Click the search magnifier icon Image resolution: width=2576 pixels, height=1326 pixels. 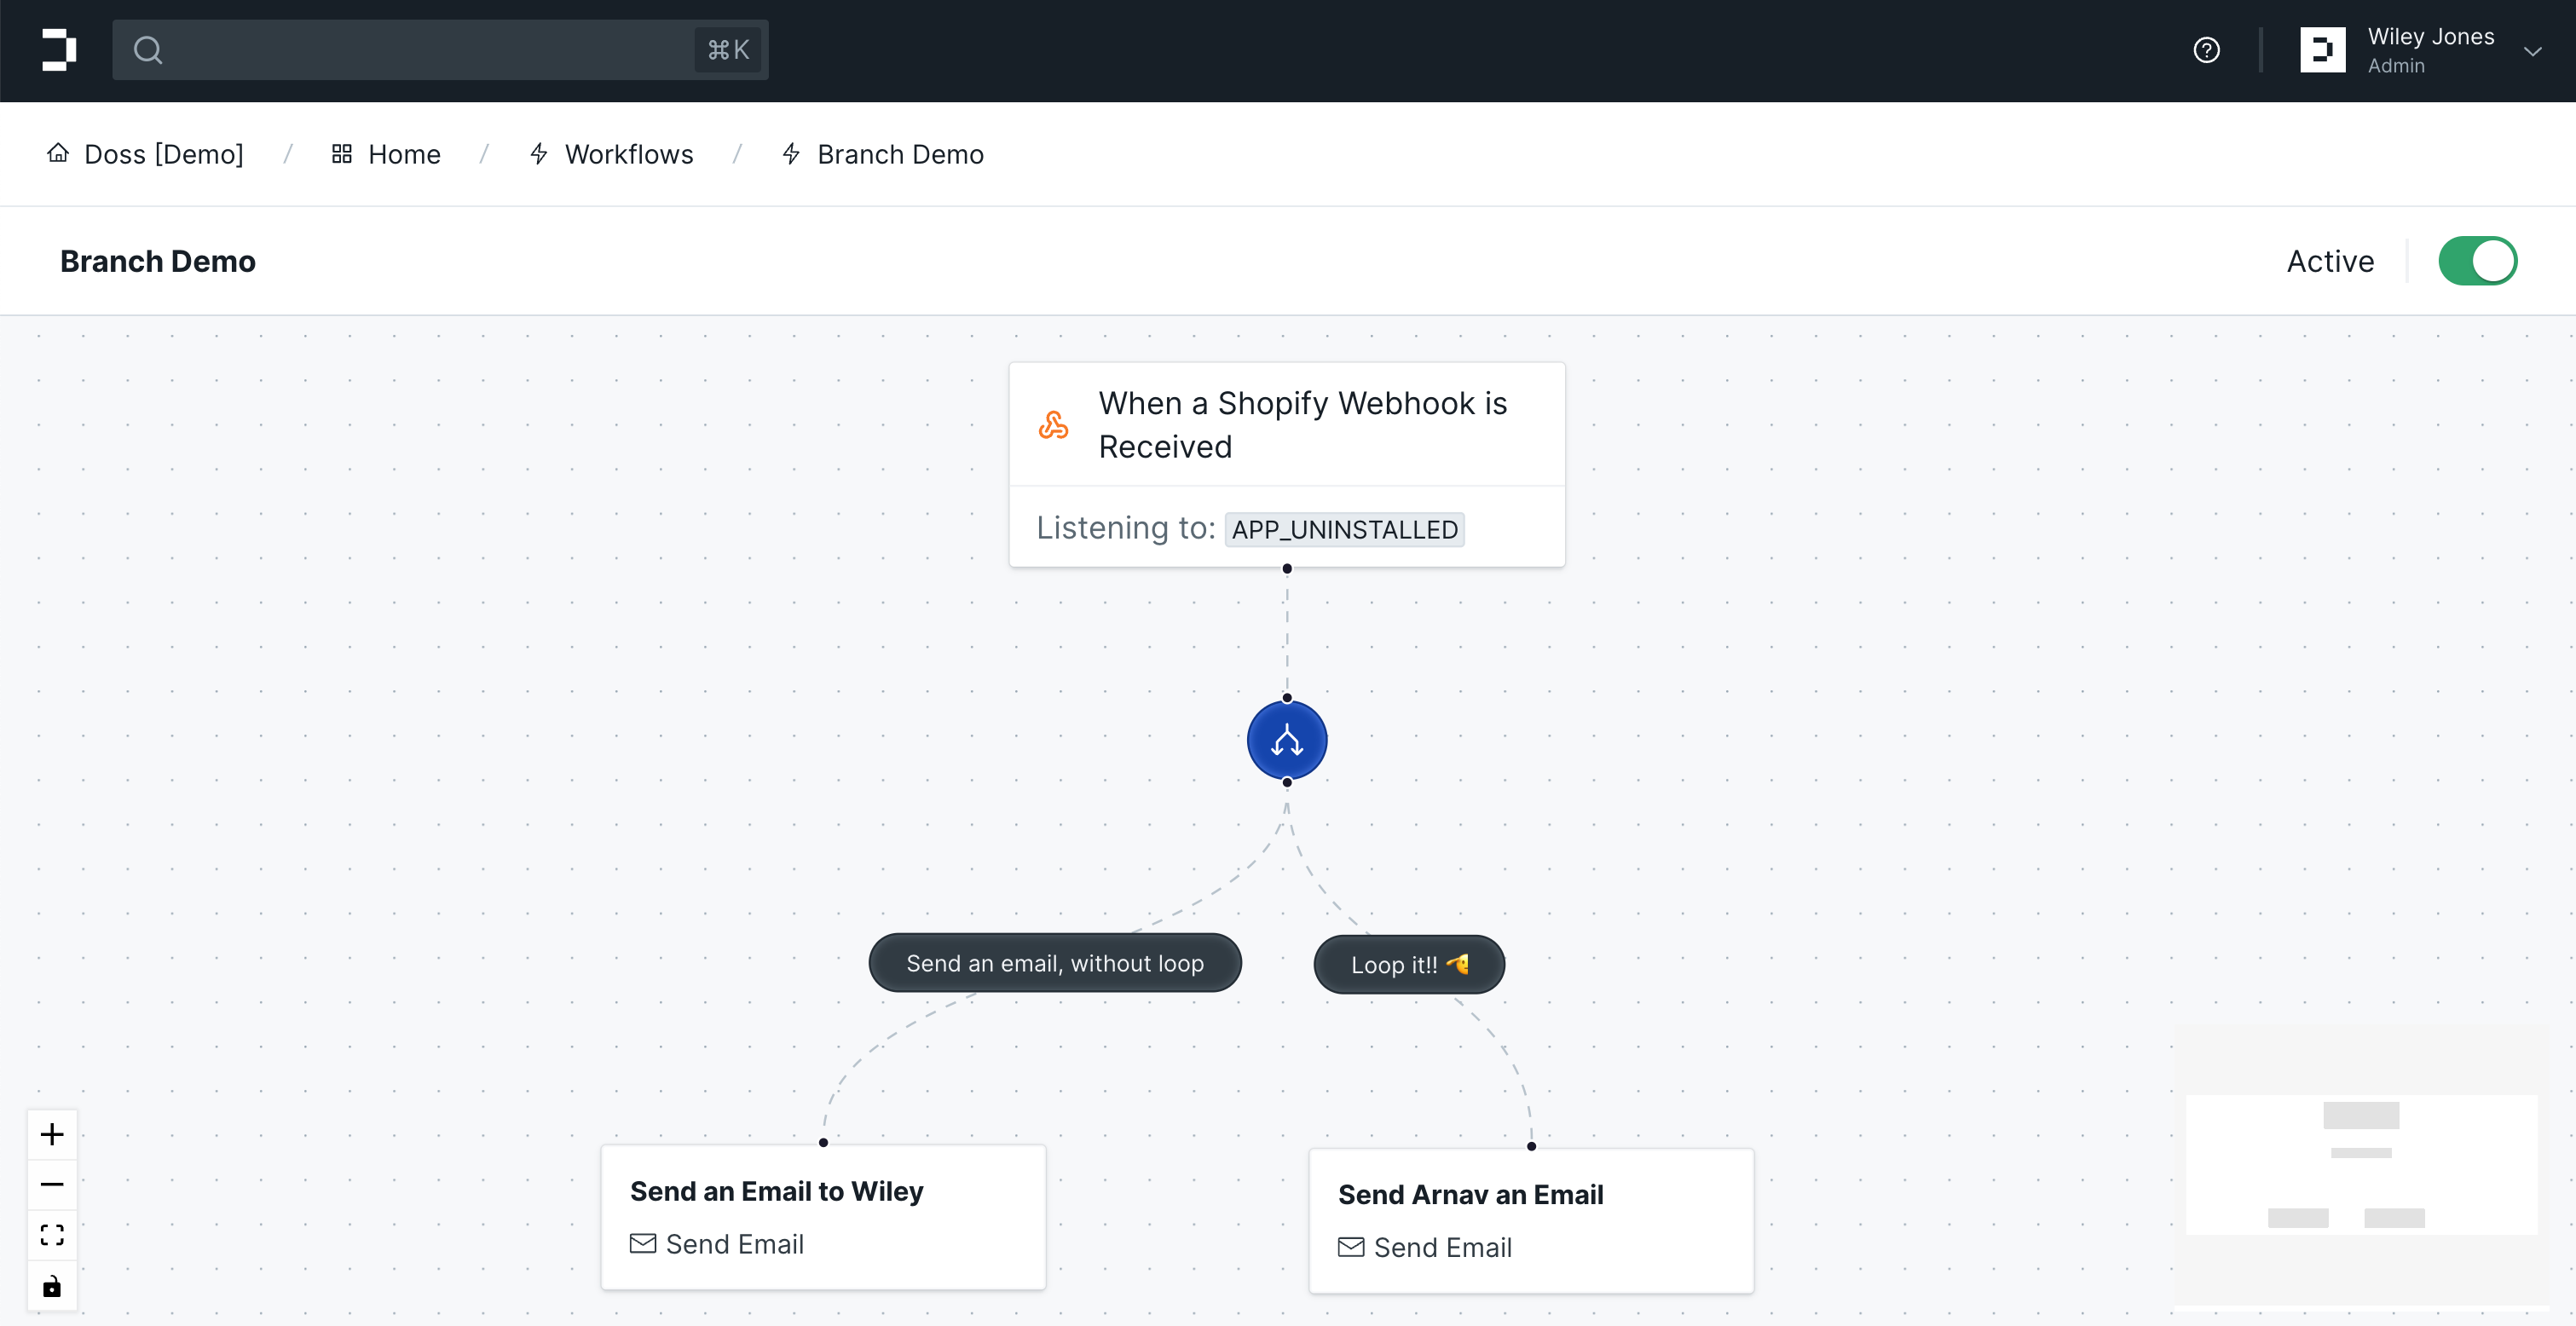click(x=148, y=50)
